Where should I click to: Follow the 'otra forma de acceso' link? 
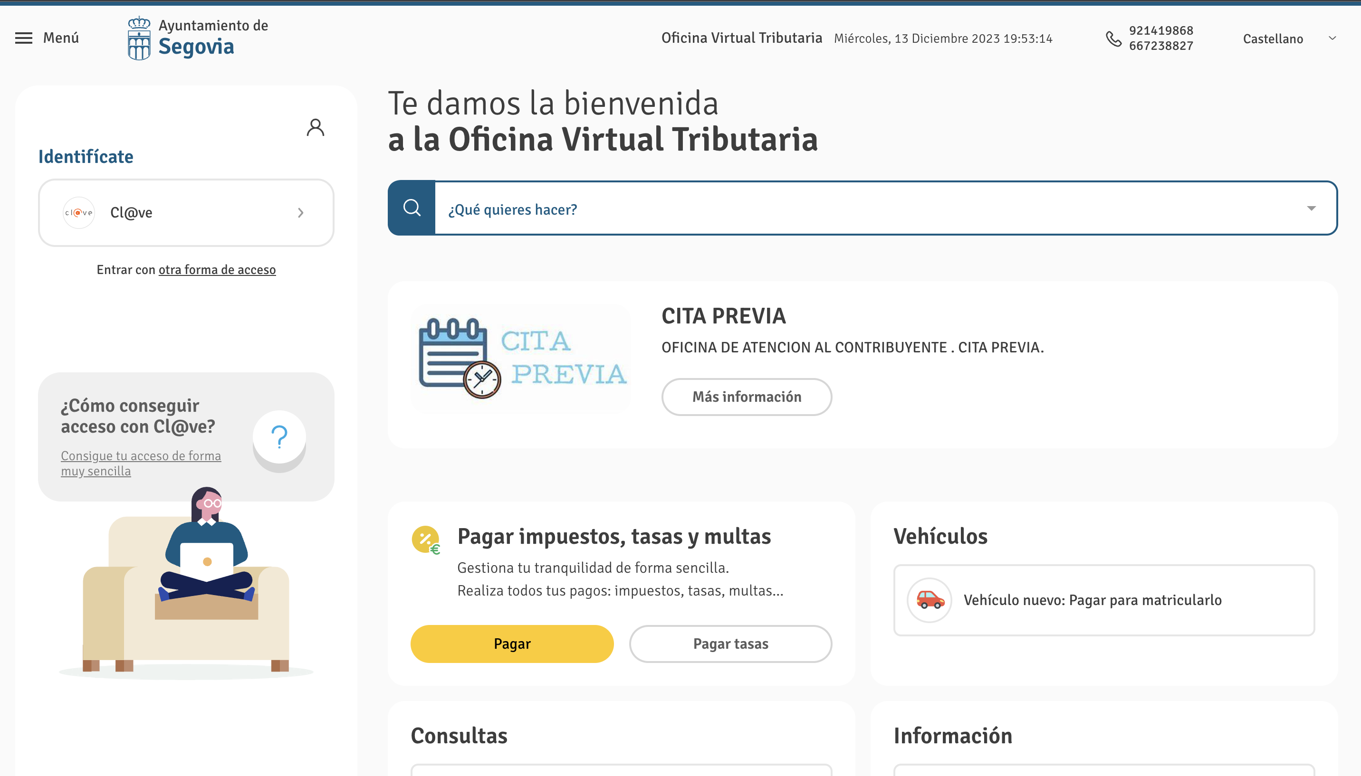[x=217, y=270]
